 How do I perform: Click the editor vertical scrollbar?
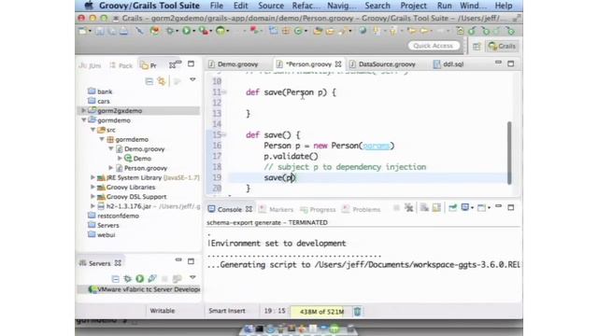509,153
